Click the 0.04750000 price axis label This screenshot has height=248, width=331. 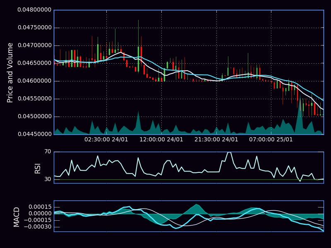coord(34,28)
